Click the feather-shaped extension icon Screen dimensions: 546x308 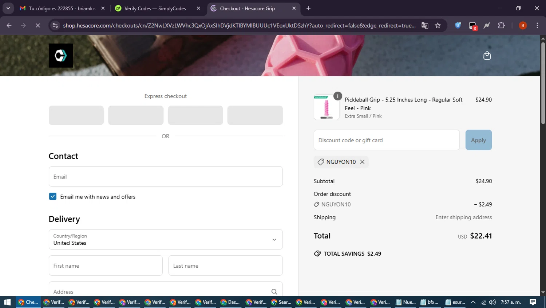pos(487,25)
